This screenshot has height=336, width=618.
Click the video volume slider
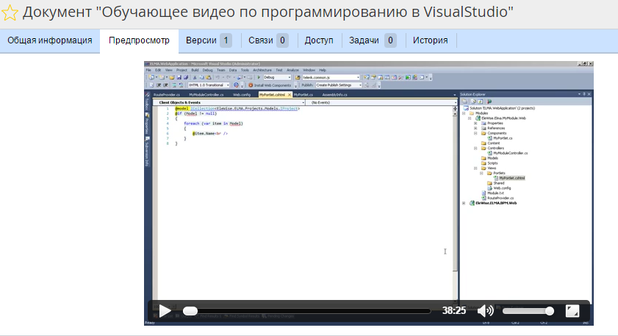pyautogui.click(x=528, y=311)
